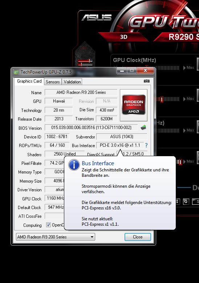
Task: Select the Graphics Card tab
Action: pos(29,81)
